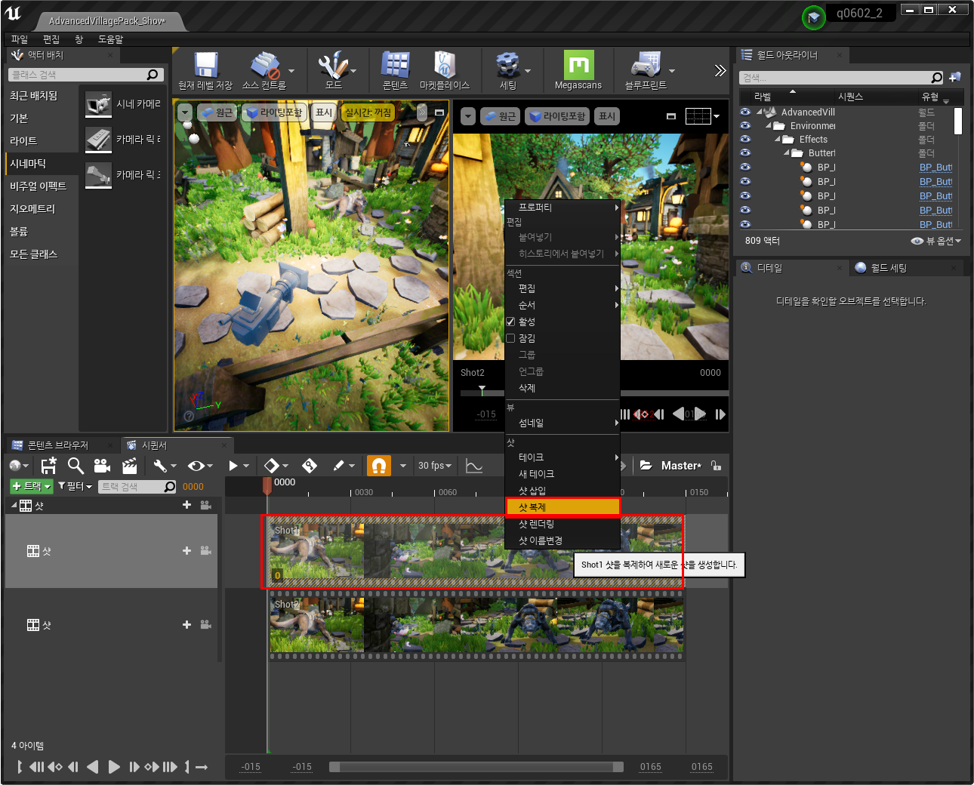Screen dimensions: 974x785
Task: Switch to the Content Browser tab
Action: click(57, 445)
